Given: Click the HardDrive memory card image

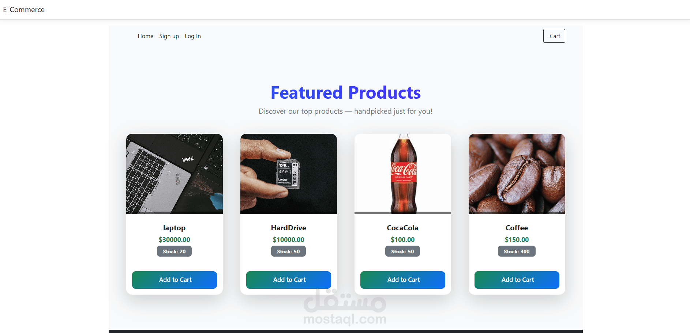Looking at the screenshot, I should 289,174.
